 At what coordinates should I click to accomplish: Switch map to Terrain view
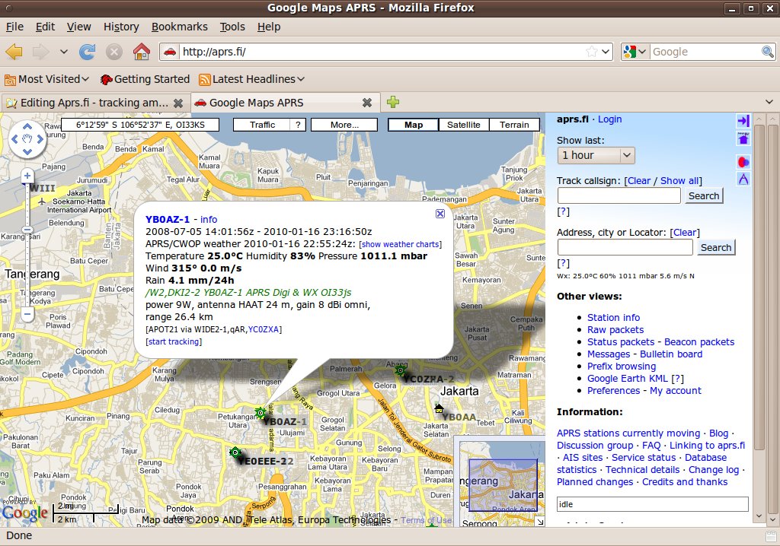tap(514, 125)
